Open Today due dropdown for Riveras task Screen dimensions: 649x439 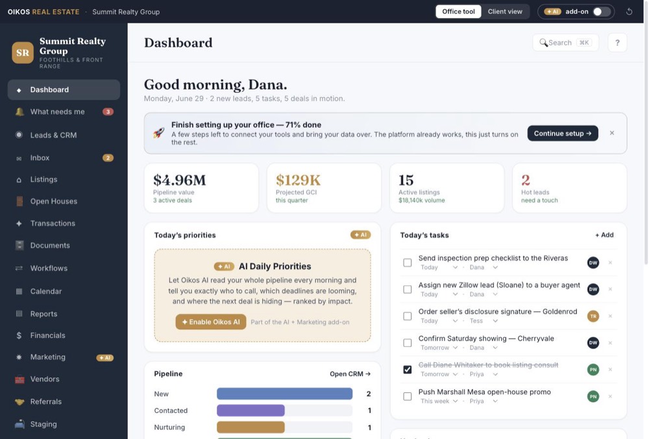pyautogui.click(x=439, y=267)
